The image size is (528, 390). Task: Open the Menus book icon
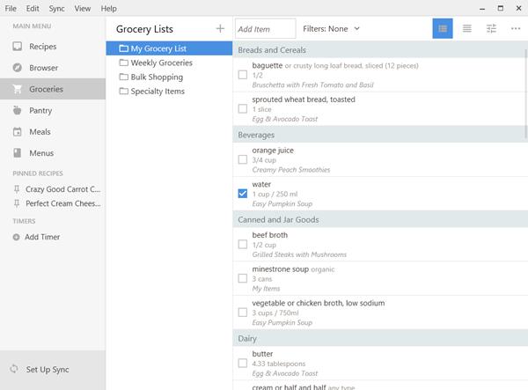point(18,153)
